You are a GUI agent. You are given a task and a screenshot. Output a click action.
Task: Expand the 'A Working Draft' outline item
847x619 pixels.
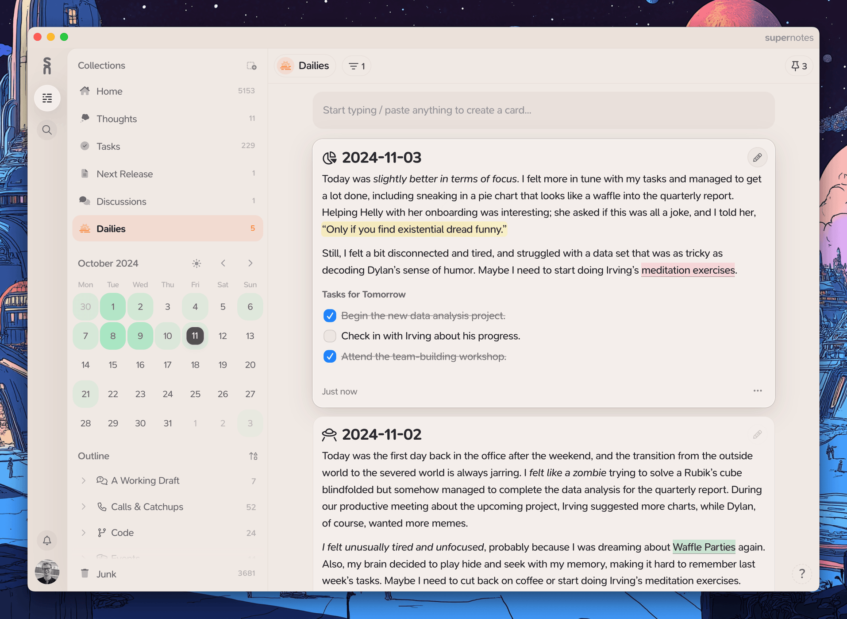click(84, 480)
